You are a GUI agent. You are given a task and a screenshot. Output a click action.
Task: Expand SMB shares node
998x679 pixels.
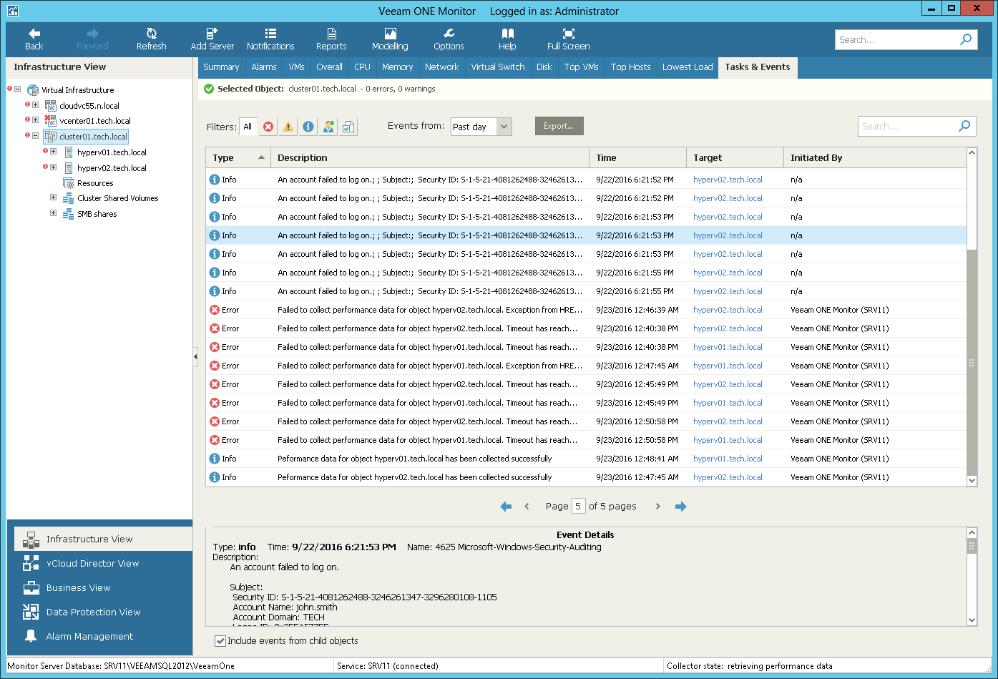click(x=54, y=213)
